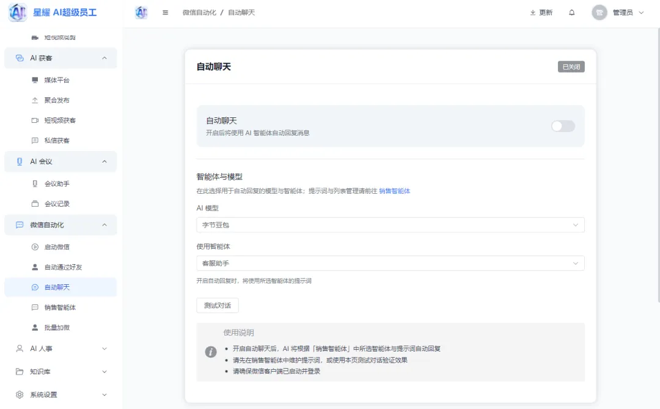Click the 私信获客 message icon

pos(35,140)
